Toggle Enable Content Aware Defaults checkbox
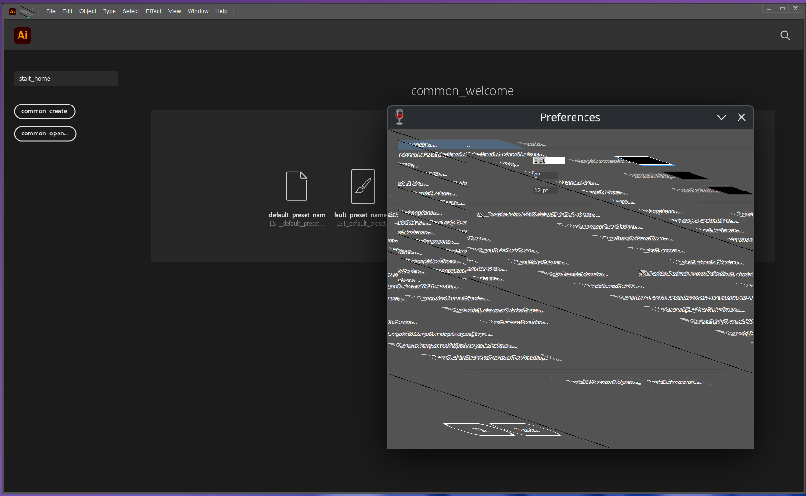Viewport: 806px width, 496px height. [644, 273]
